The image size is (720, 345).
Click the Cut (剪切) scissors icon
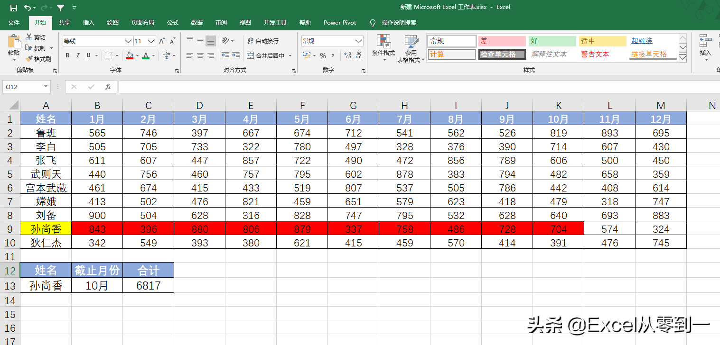coord(29,37)
